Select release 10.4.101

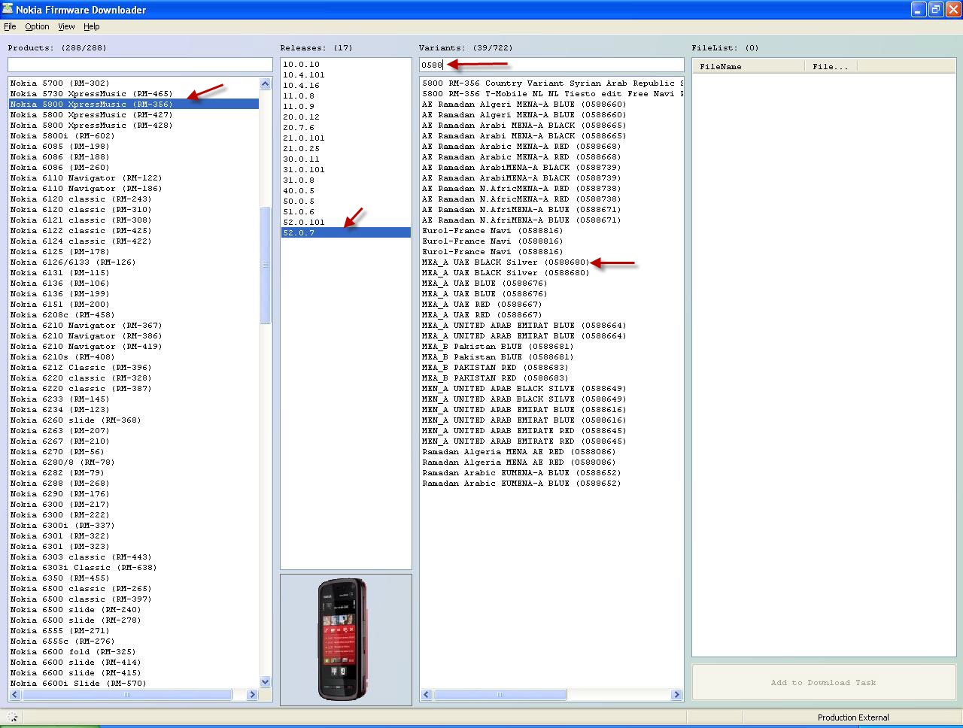click(346, 75)
